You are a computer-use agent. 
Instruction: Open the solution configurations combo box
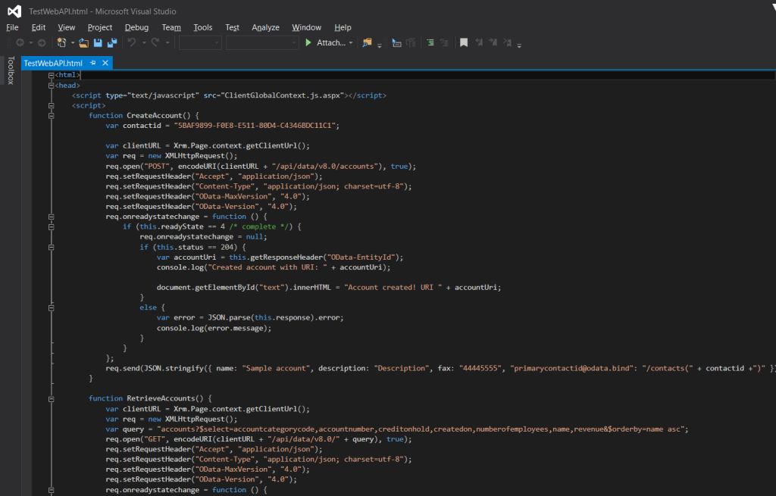199,43
